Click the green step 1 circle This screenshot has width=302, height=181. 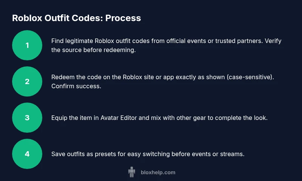(27, 45)
